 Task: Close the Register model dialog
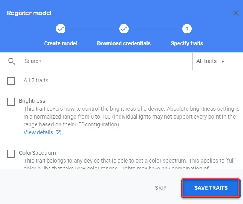coord(236,13)
